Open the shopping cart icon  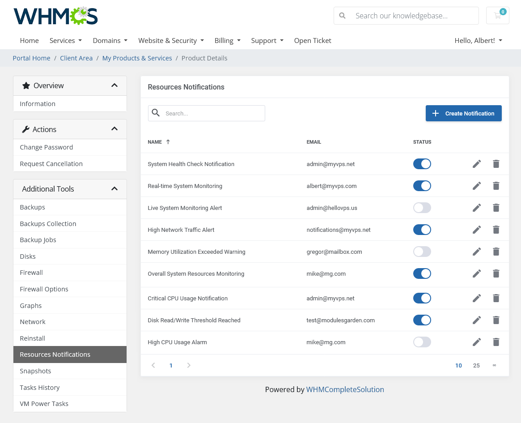497,16
